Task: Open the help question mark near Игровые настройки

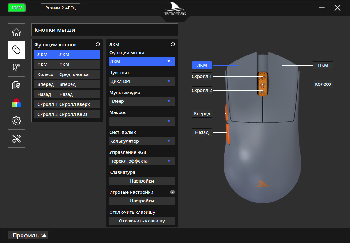Action: (x=172, y=192)
